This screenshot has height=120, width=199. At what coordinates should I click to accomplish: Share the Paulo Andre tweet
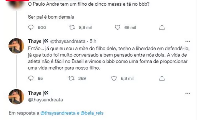[x=162, y=27]
